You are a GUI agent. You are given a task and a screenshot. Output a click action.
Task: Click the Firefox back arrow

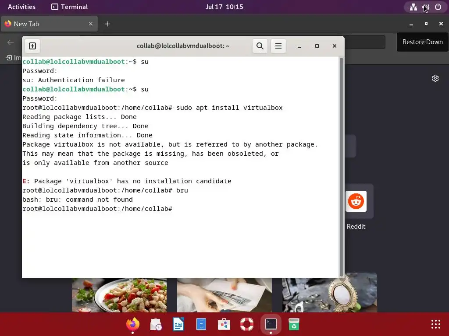click(11, 42)
